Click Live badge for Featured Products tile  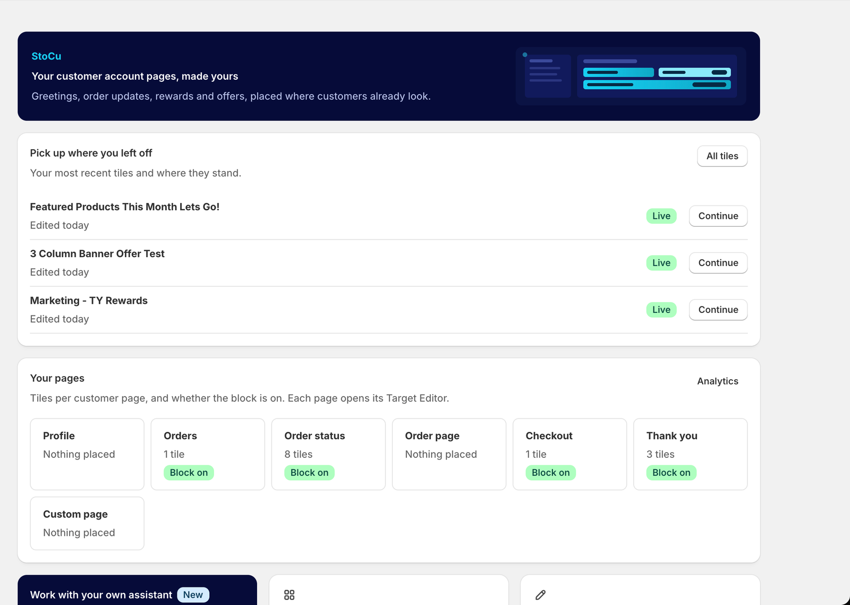coord(661,216)
